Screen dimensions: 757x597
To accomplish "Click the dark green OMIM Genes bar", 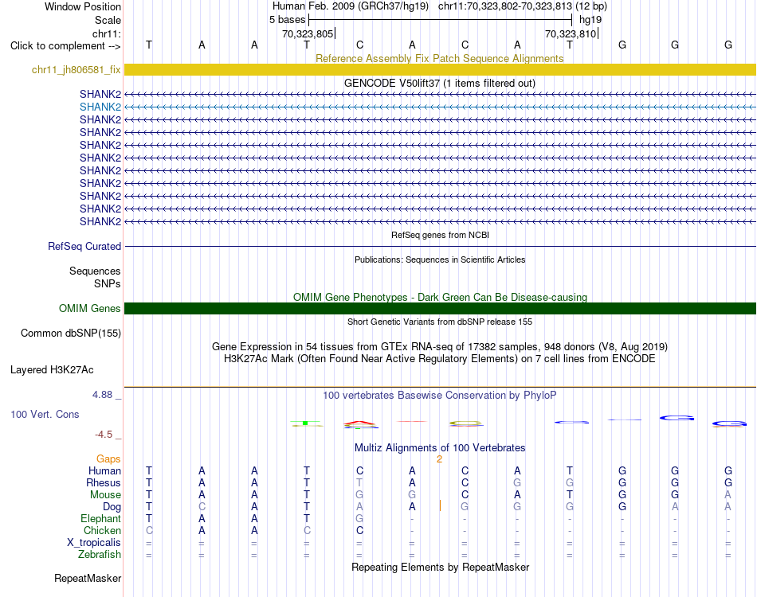I will tap(440, 309).
